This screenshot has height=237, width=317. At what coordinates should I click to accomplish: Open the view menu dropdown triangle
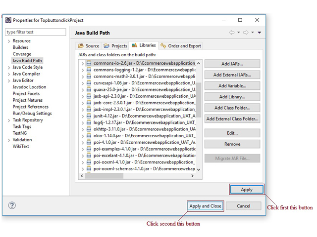tap(260, 33)
